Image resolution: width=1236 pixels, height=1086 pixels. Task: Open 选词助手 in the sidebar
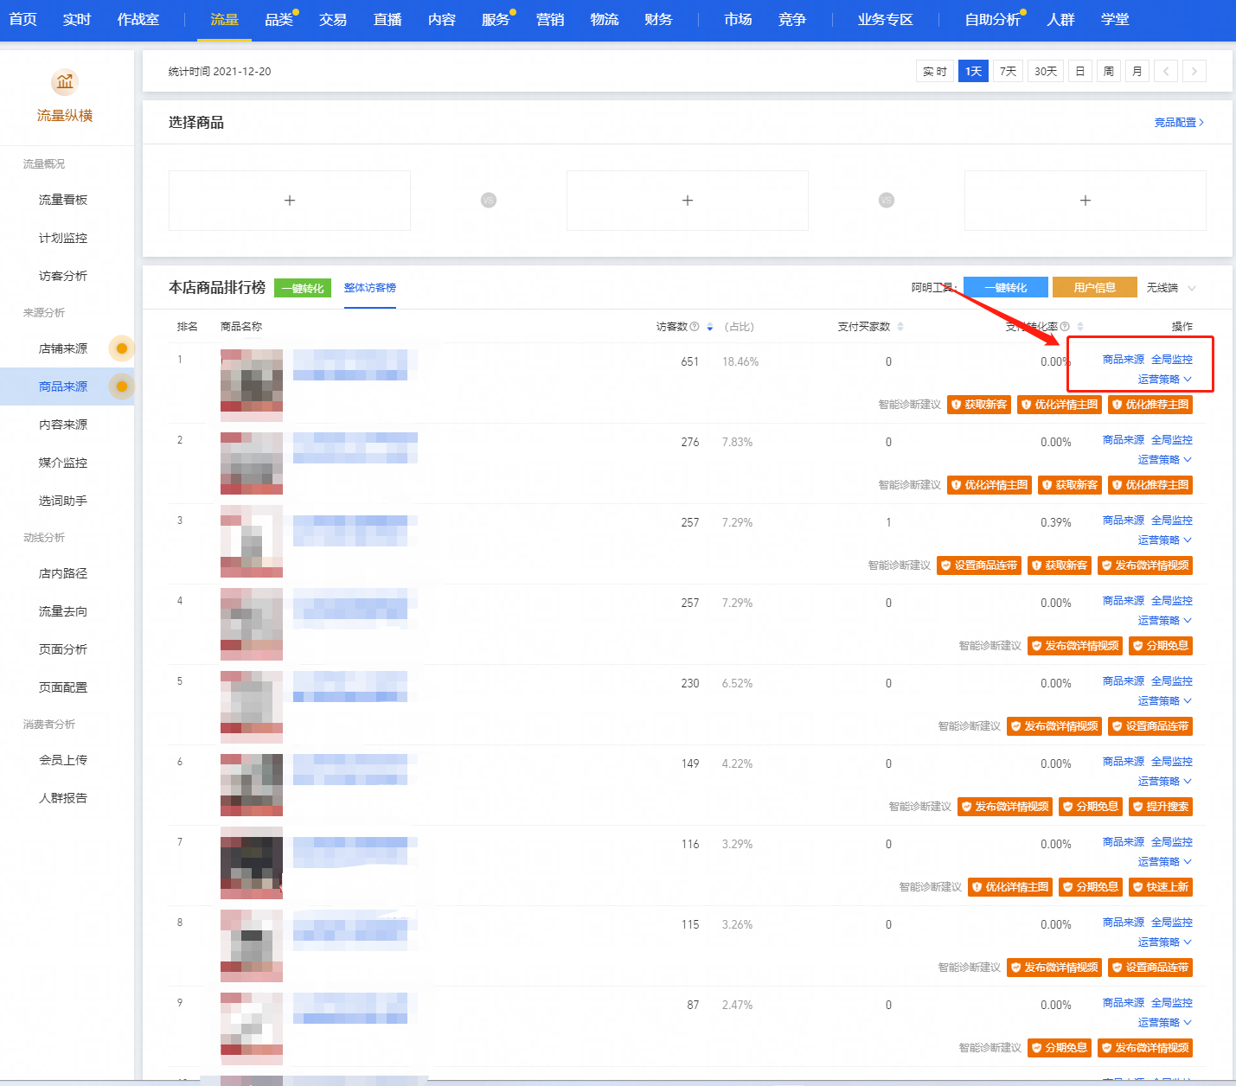pyautogui.click(x=63, y=501)
